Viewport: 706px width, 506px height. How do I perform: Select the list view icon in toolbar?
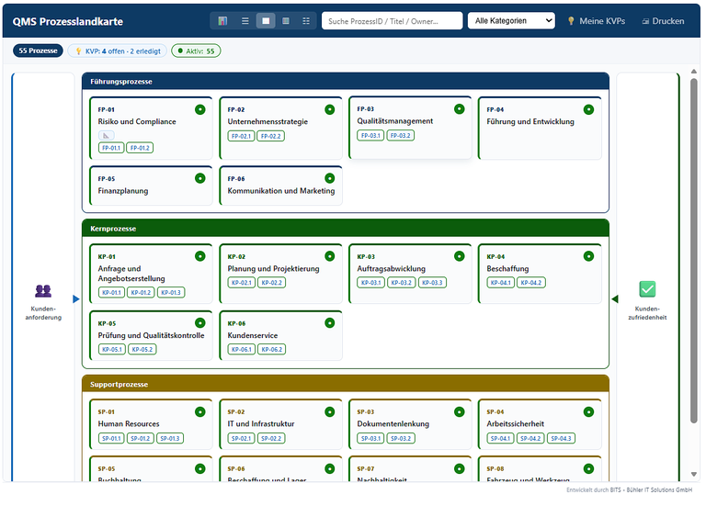pyautogui.click(x=245, y=21)
